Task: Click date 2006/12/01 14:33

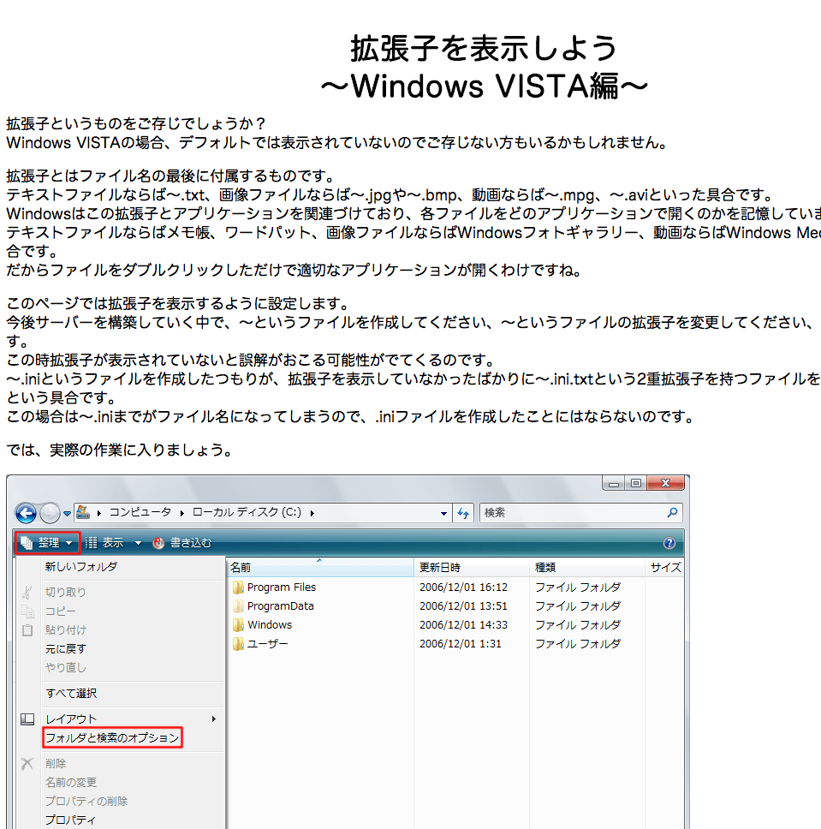Action: pyautogui.click(x=464, y=625)
